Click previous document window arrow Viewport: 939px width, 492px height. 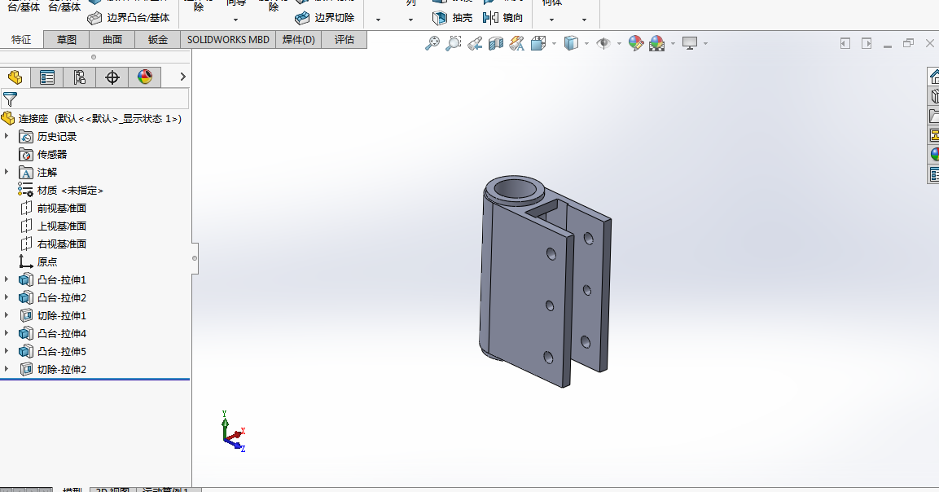tap(845, 43)
